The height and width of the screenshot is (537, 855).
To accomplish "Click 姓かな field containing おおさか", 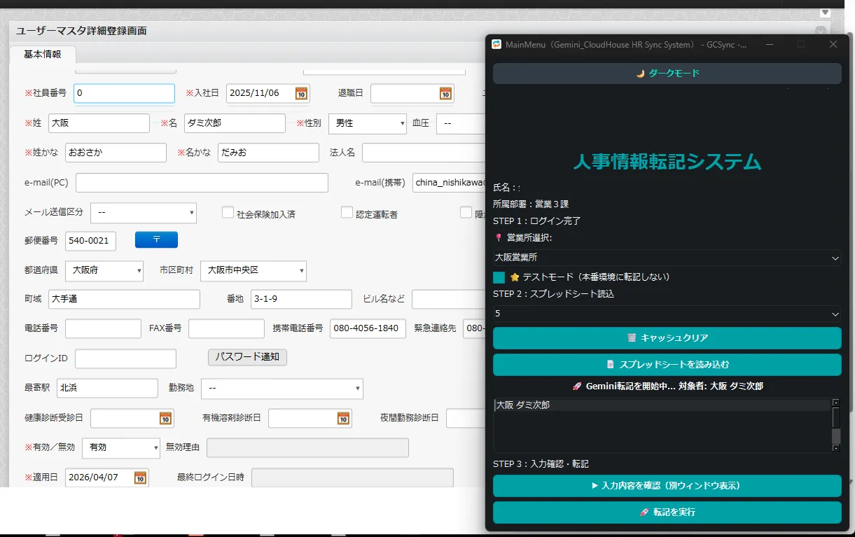I will tap(116, 153).
